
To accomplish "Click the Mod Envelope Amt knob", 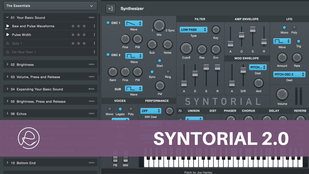I will pos(259,83).
